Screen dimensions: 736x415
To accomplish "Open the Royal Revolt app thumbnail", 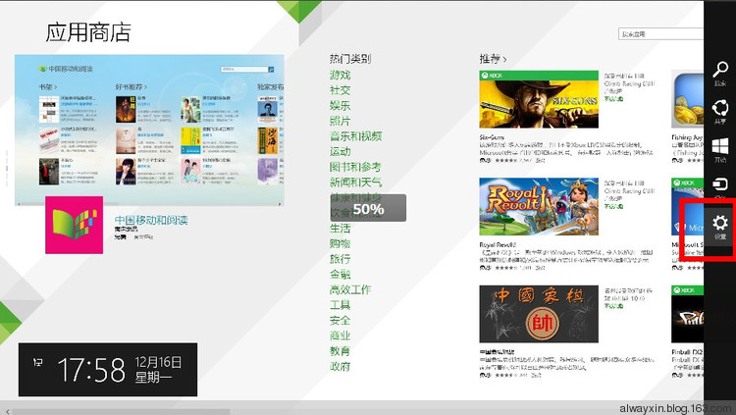I will [539, 207].
